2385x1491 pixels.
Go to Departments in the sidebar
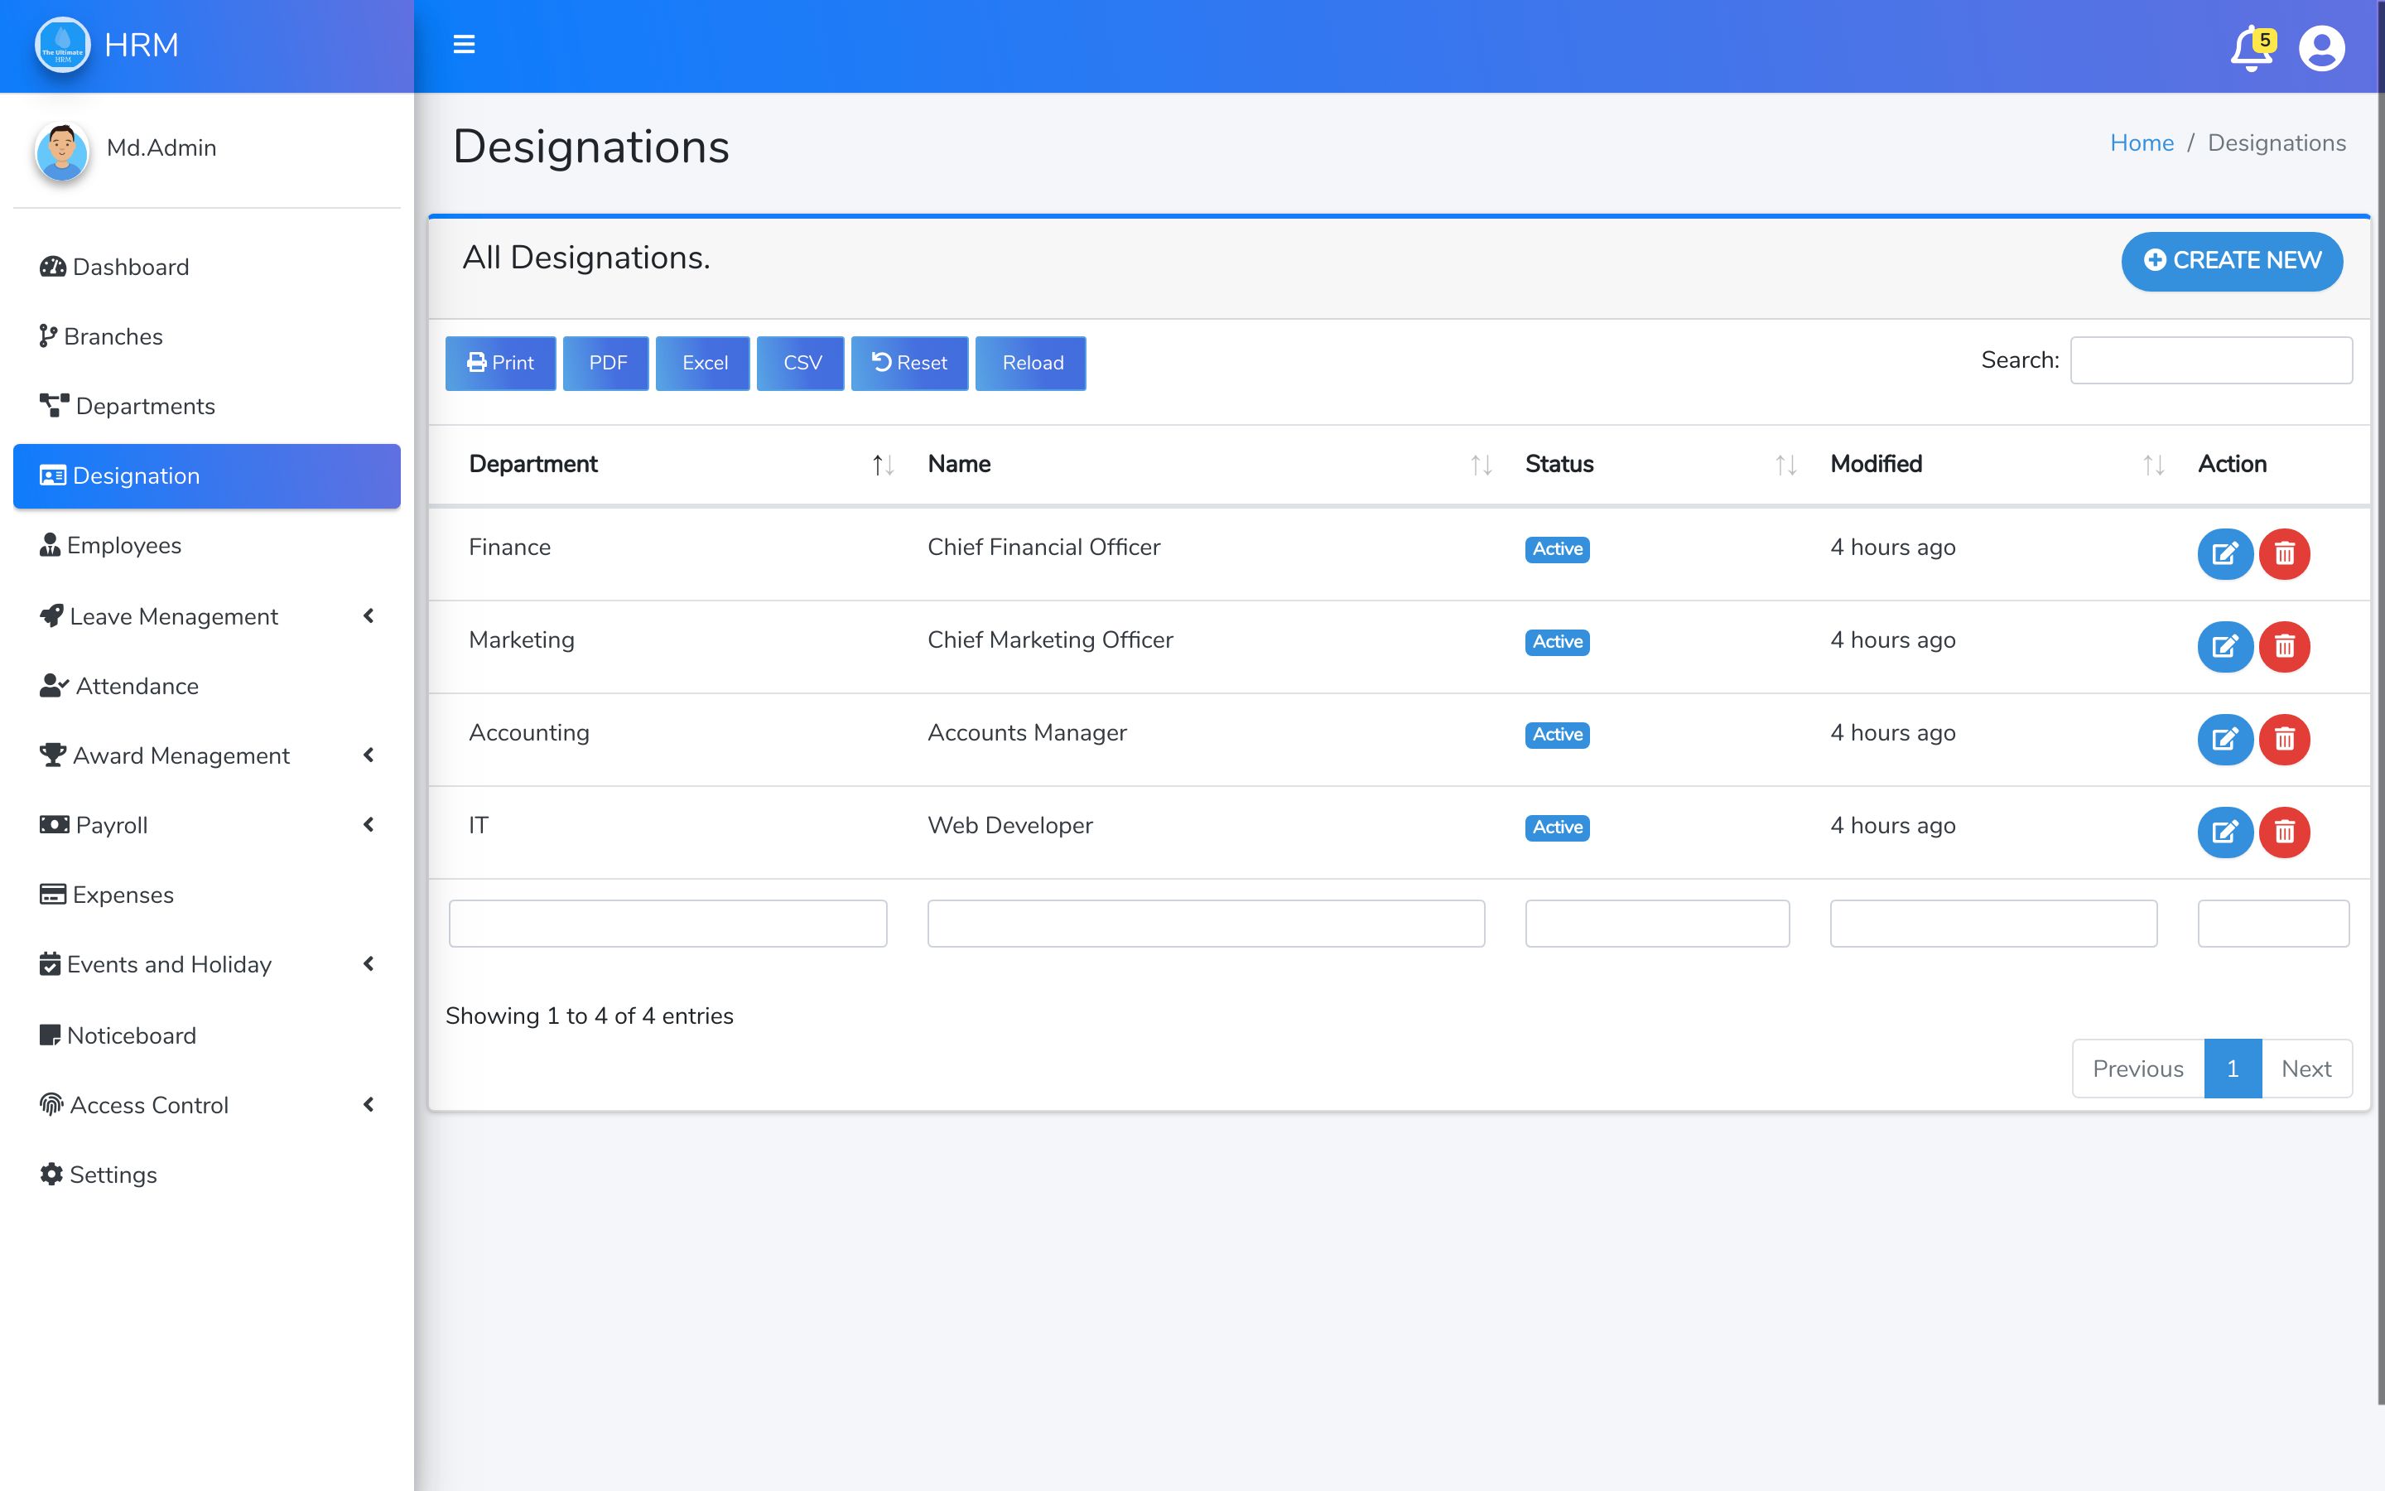click(144, 406)
